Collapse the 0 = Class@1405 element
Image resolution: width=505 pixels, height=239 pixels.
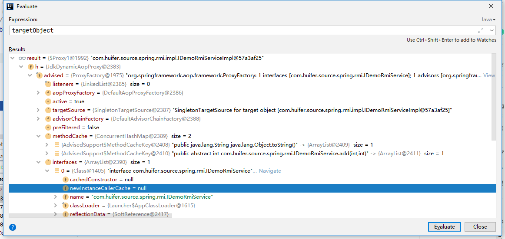(47, 171)
